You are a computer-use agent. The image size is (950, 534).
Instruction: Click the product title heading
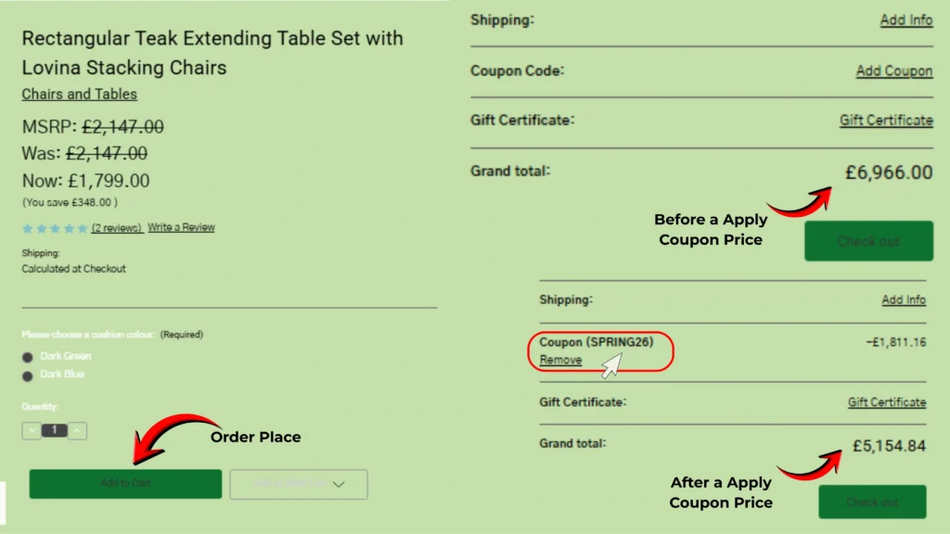212,53
